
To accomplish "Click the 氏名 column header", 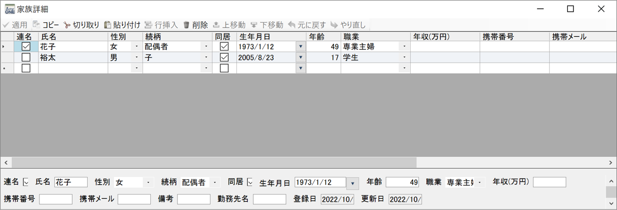I will 73,37.
